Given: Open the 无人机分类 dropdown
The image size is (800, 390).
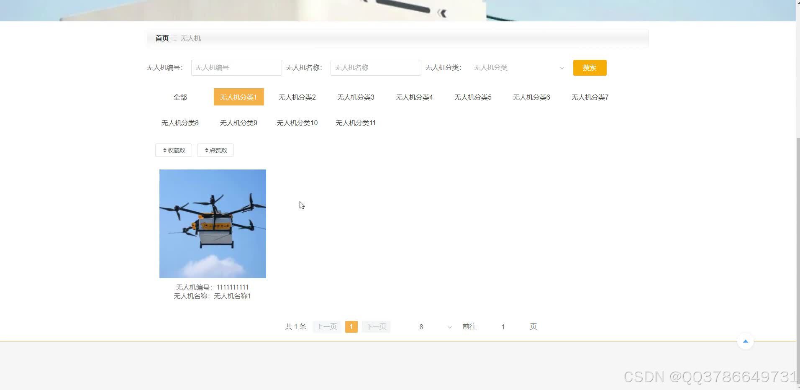Looking at the screenshot, I should 518,68.
